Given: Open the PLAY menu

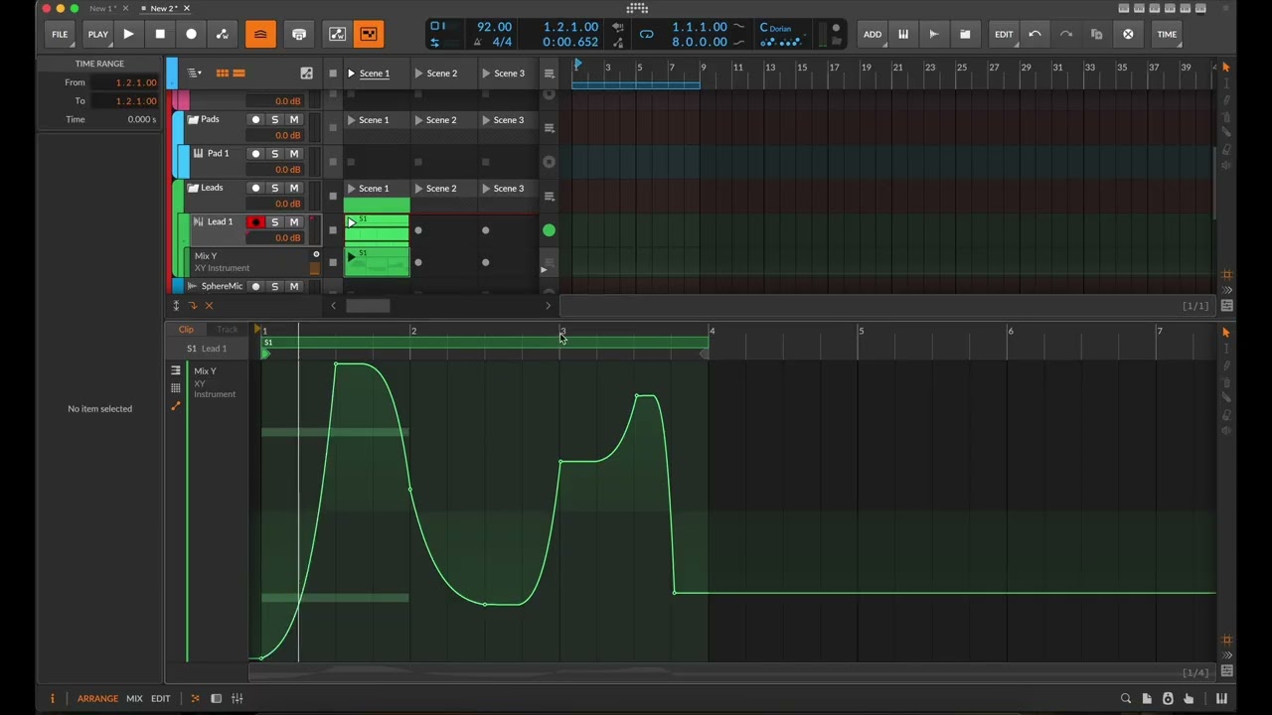Looking at the screenshot, I should (97, 34).
